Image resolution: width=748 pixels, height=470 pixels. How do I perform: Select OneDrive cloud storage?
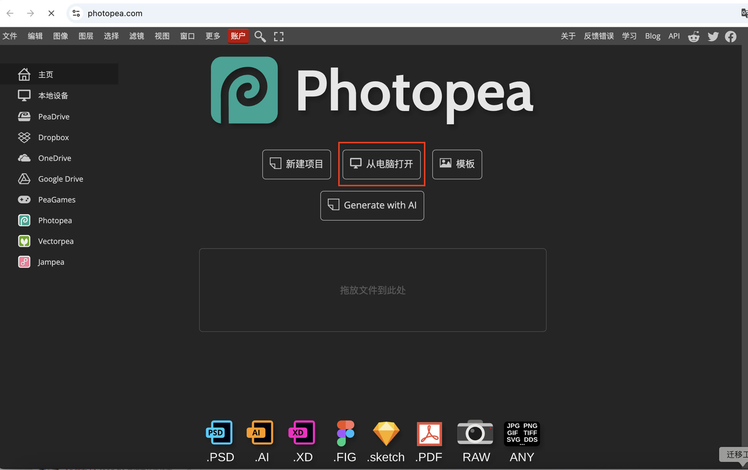pyautogui.click(x=54, y=158)
